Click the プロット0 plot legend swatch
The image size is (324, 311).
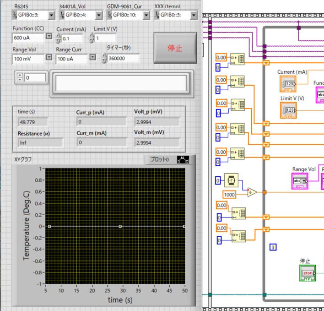(x=183, y=160)
